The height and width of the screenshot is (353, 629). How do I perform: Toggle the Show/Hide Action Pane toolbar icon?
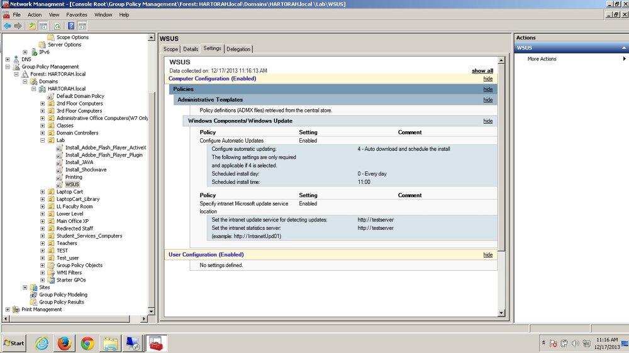(x=82, y=26)
